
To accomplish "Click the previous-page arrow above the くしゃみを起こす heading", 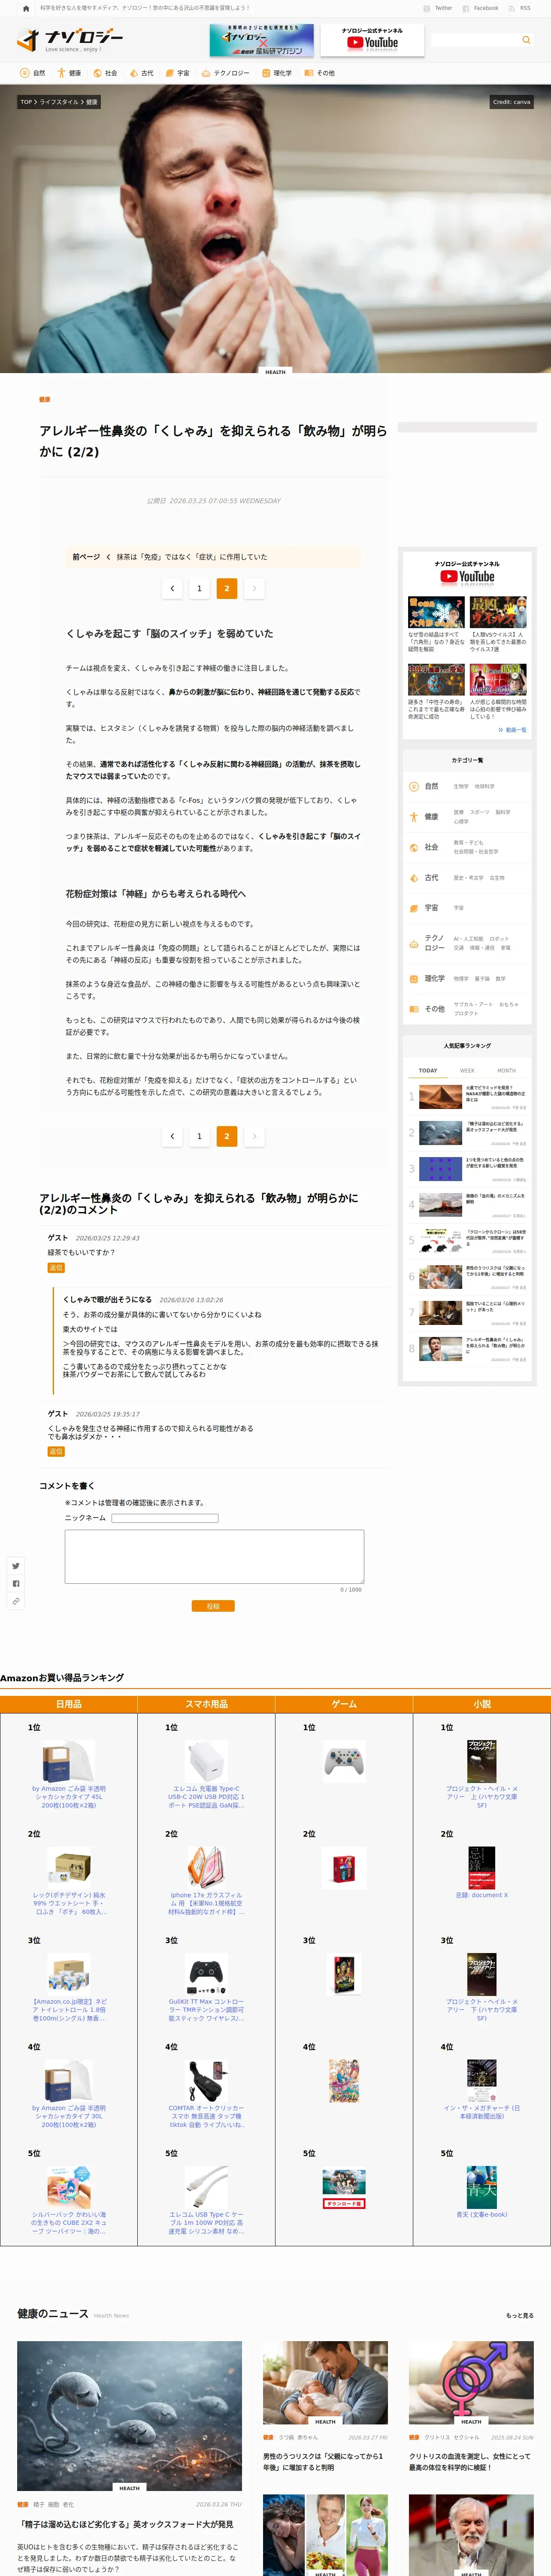I will [172, 588].
